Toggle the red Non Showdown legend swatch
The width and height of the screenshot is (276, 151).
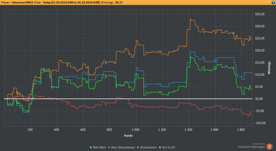pyautogui.click(x=109, y=147)
